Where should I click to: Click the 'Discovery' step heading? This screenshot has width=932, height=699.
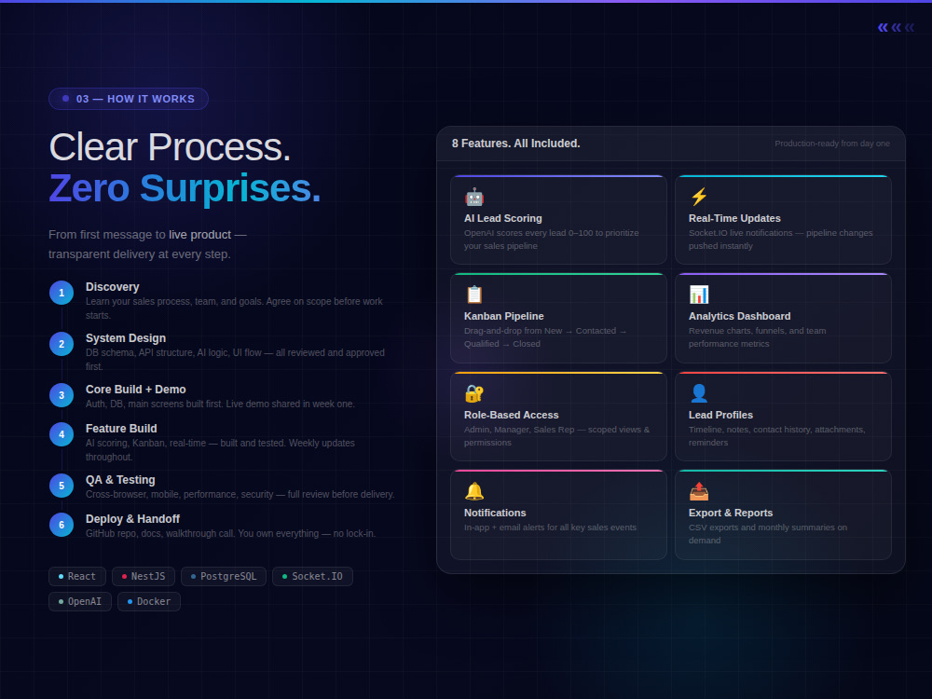[113, 286]
